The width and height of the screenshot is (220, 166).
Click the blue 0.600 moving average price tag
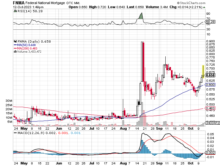coord(210,85)
